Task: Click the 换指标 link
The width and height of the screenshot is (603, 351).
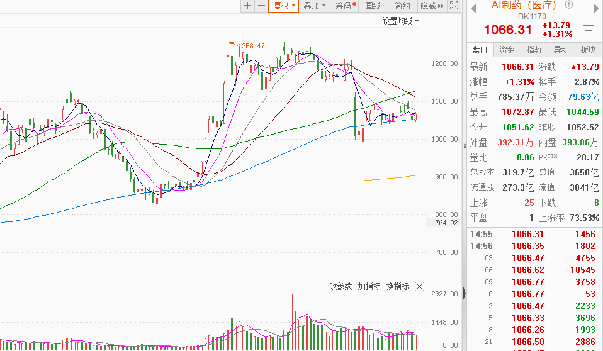Action: coord(398,286)
